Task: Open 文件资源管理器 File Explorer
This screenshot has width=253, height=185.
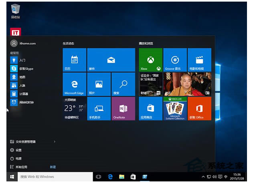Action: (x=23, y=141)
